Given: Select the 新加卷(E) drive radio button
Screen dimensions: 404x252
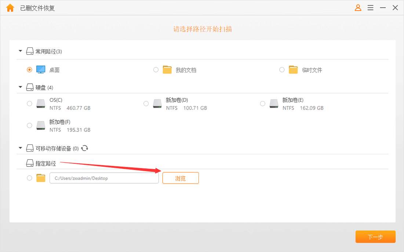Looking at the screenshot, I should pos(263,104).
